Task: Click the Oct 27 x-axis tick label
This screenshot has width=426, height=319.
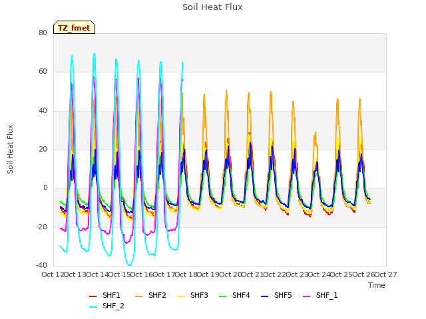Action: (x=386, y=274)
